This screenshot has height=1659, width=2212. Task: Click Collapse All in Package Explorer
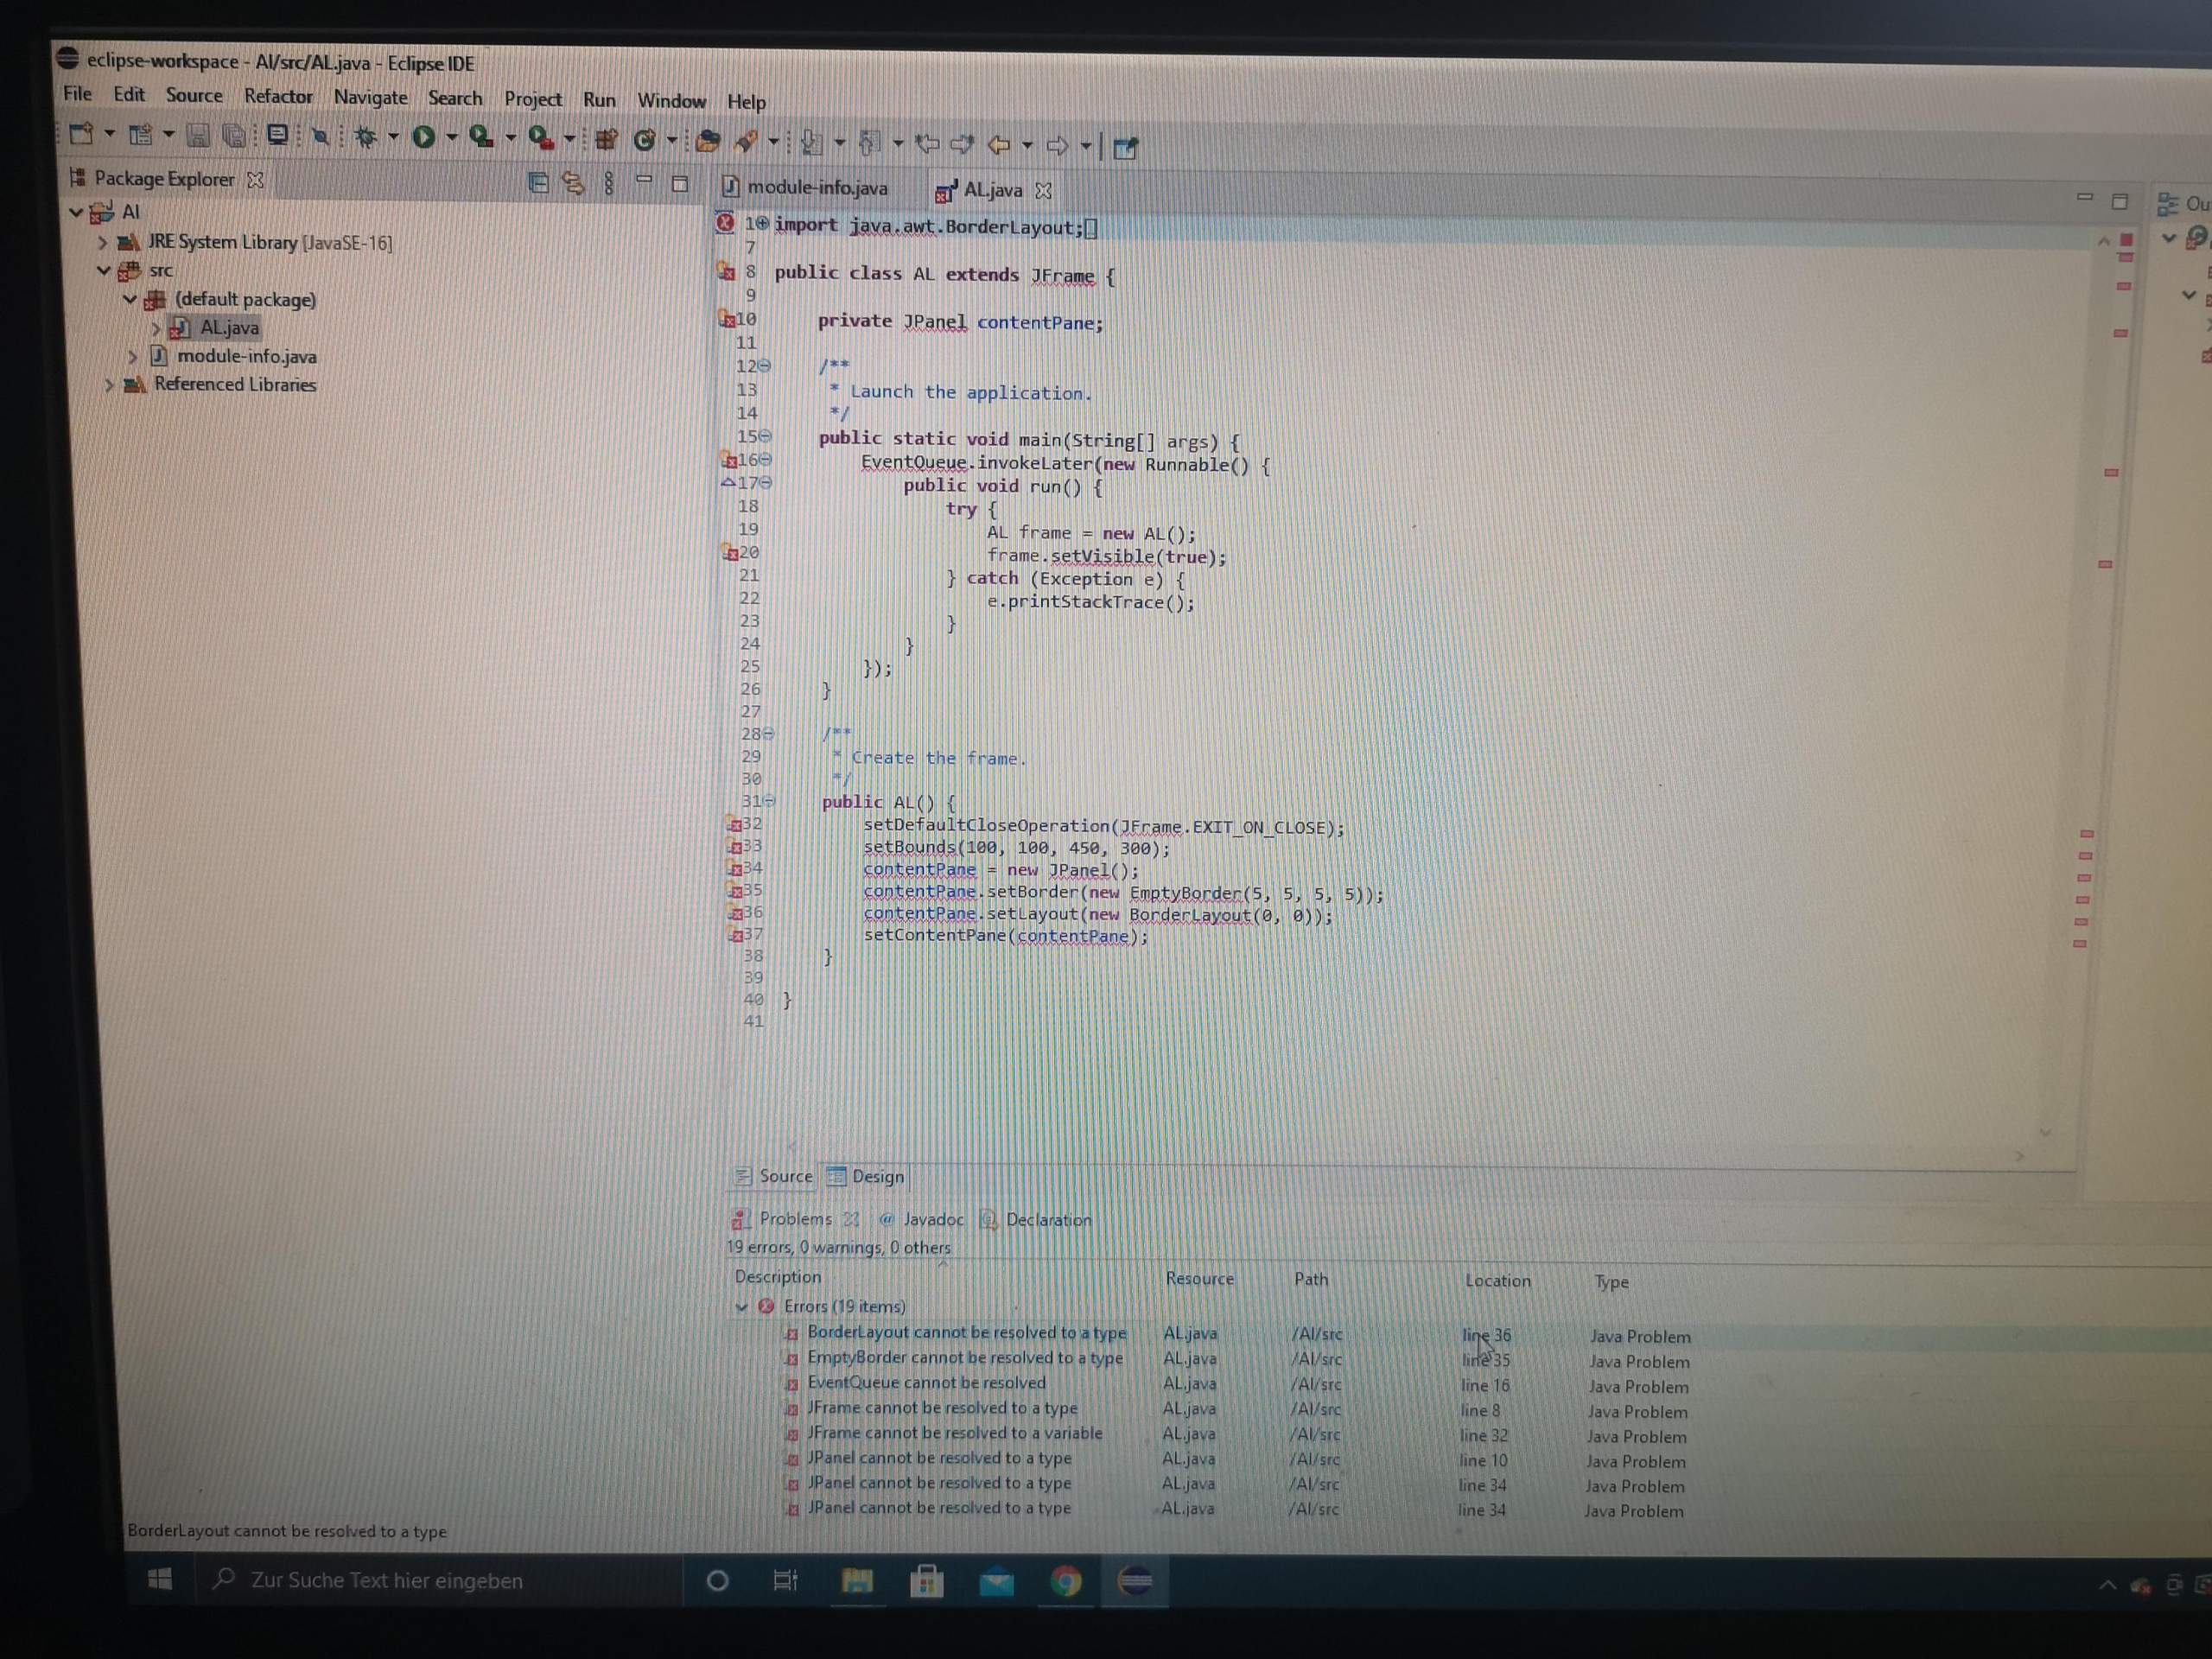[x=538, y=182]
